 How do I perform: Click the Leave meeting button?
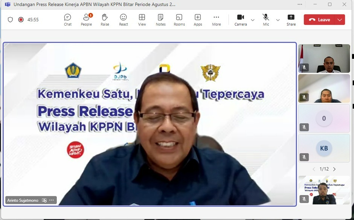pos(320,20)
